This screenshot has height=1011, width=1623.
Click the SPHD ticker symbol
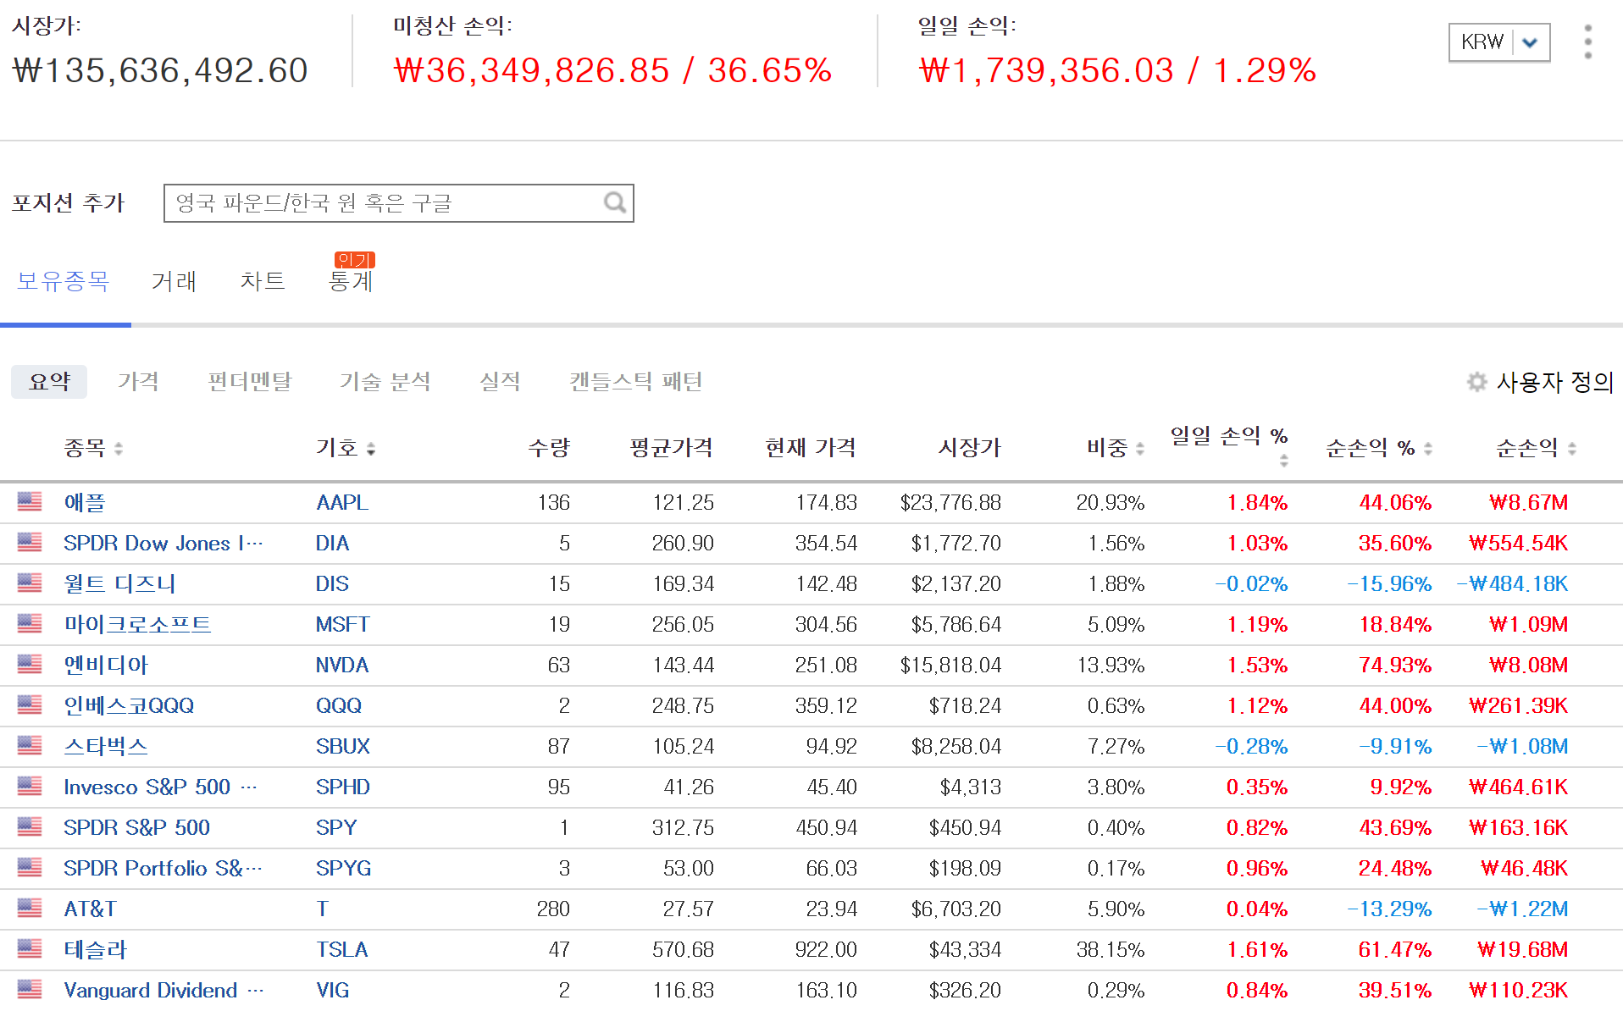(343, 787)
